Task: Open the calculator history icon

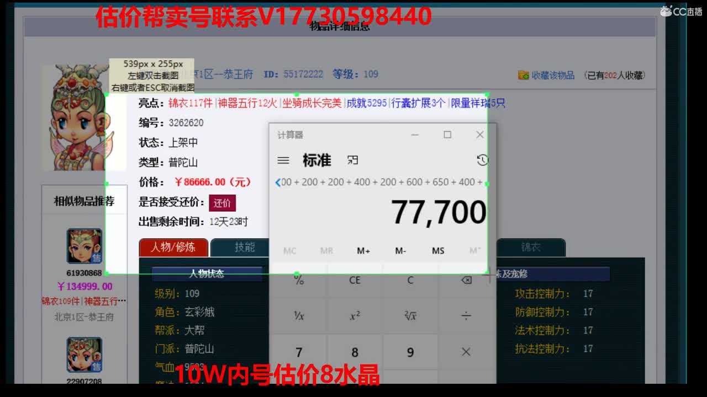Action: tap(482, 160)
